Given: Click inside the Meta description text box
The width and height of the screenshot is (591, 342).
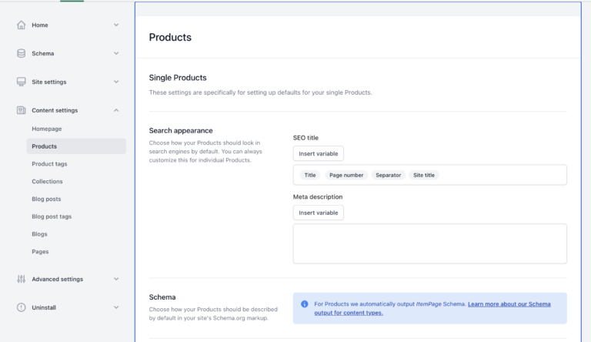Looking at the screenshot, I should 429,243.
